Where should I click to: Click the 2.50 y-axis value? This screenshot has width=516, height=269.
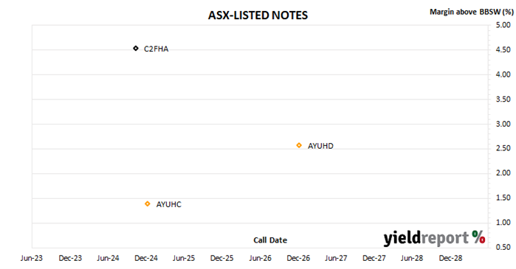(x=503, y=148)
